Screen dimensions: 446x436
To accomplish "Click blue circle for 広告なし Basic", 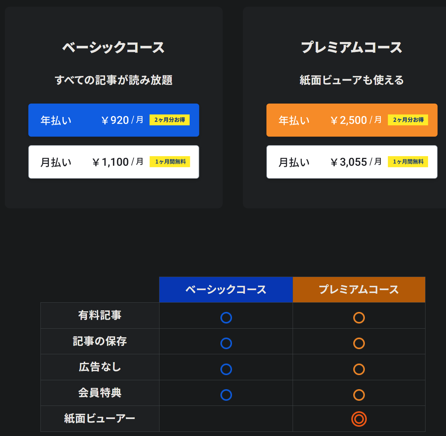I will (226, 369).
